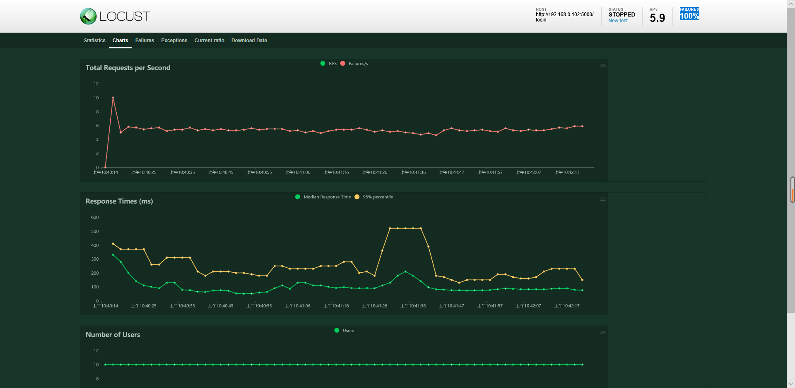Download the Number of Users chart
Viewport: 795px width, 388px height.
pyautogui.click(x=603, y=332)
